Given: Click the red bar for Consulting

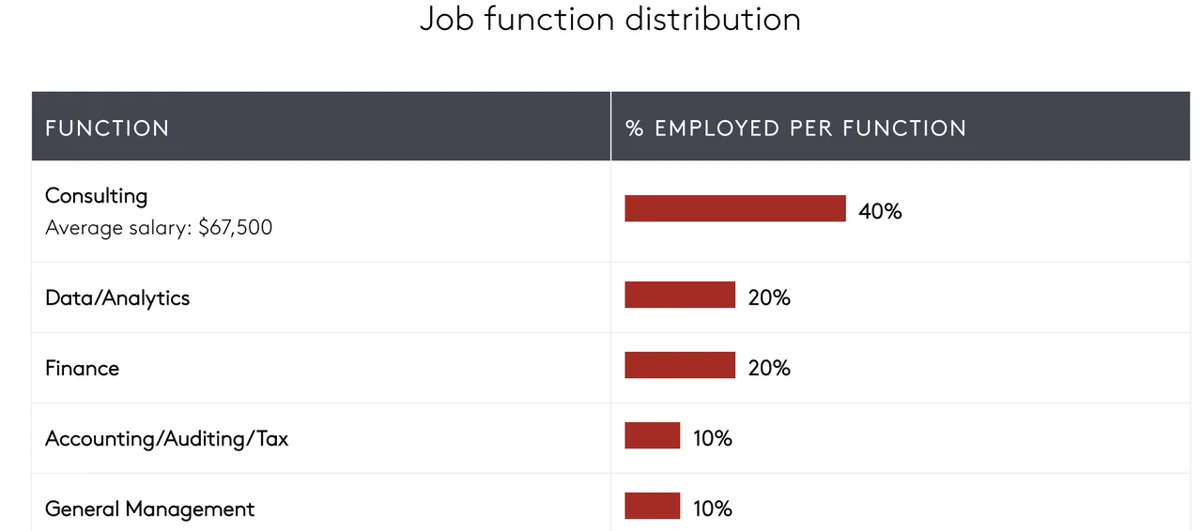Looking at the screenshot, I should [735, 208].
